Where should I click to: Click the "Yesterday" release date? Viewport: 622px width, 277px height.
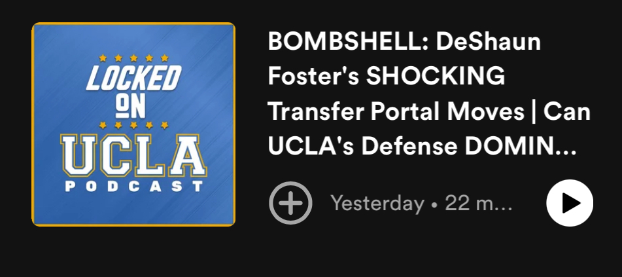point(377,204)
